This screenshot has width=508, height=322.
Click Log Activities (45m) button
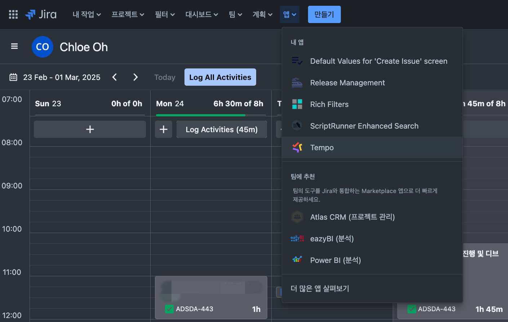[x=222, y=129]
